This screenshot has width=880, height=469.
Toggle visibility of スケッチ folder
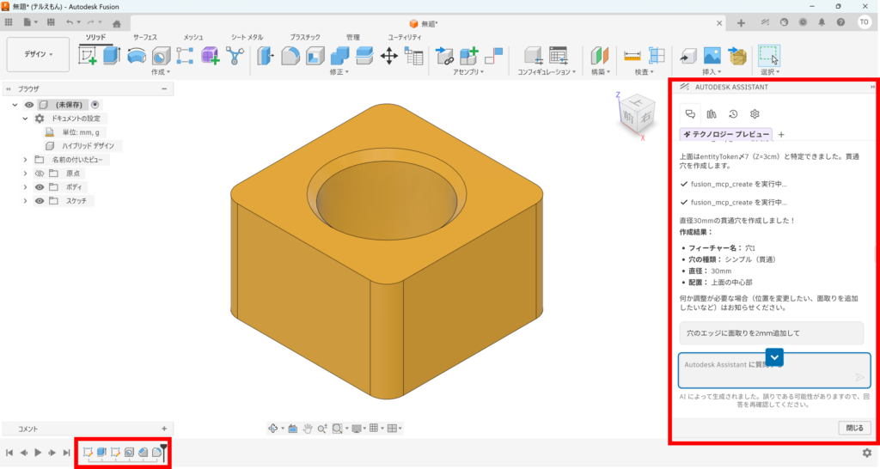[39, 200]
